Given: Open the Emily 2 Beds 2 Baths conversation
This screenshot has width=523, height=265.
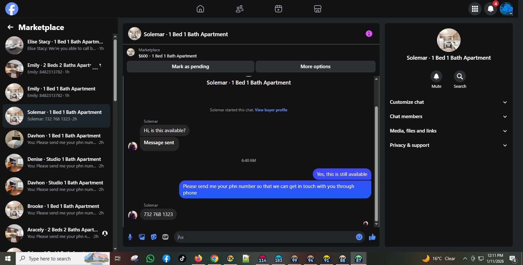Looking at the screenshot, I should (56, 69).
